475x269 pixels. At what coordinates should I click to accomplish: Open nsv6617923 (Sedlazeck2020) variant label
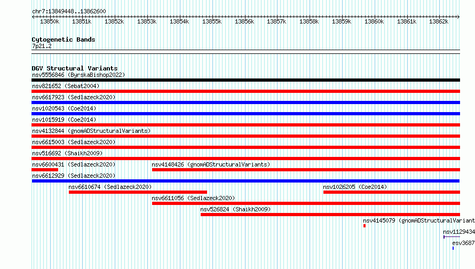tap(74, 97)
